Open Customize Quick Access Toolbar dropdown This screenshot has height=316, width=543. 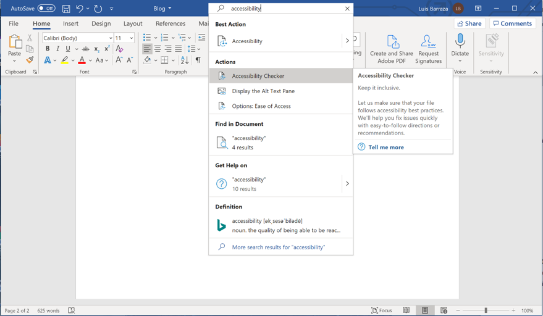[112, 9]
